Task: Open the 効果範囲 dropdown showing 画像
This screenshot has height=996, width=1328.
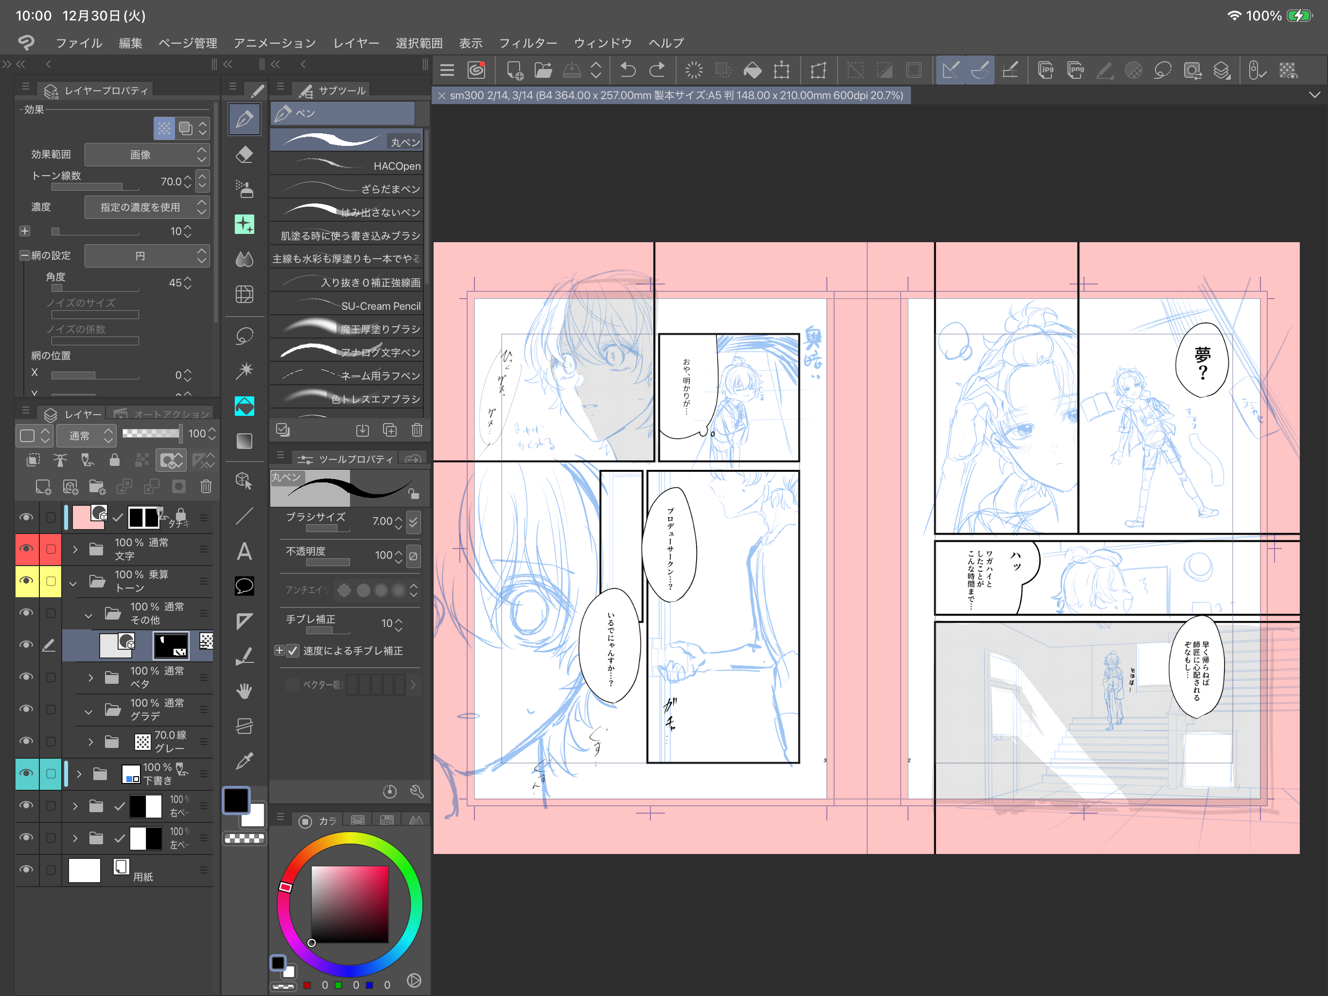Action: coord(147,155)
